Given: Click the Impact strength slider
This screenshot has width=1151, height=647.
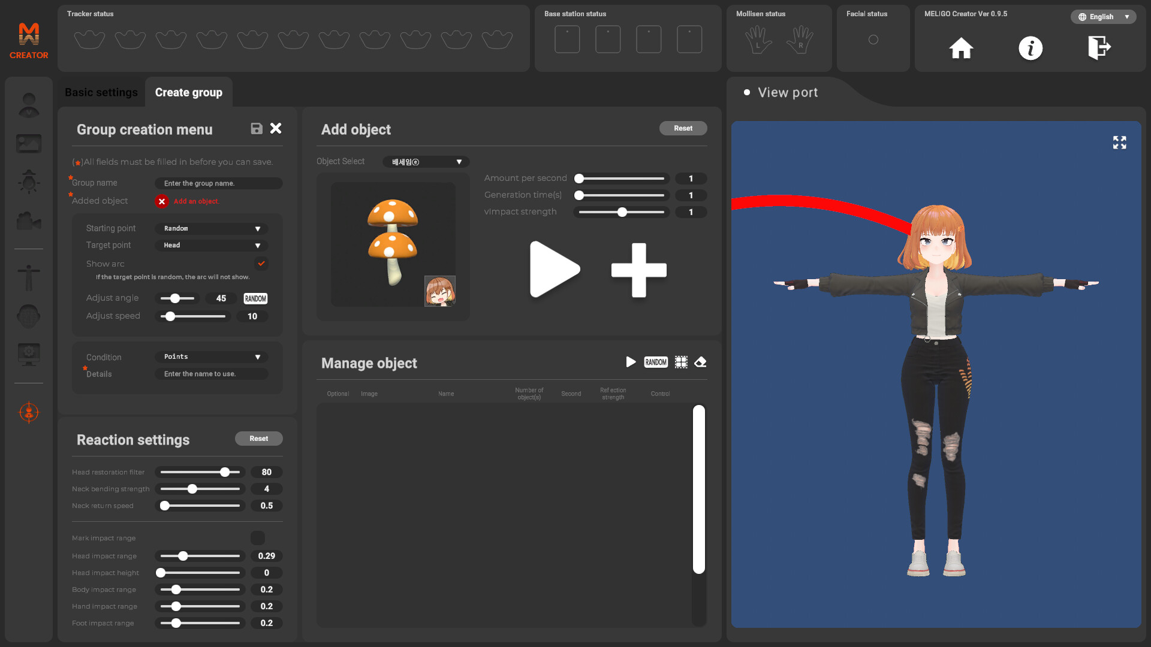Looking at the screenshot, I should (x=622, y=212).
